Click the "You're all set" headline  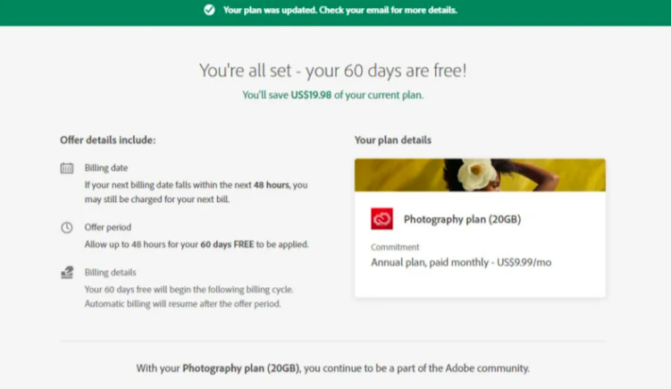click(x=332, y=71)
